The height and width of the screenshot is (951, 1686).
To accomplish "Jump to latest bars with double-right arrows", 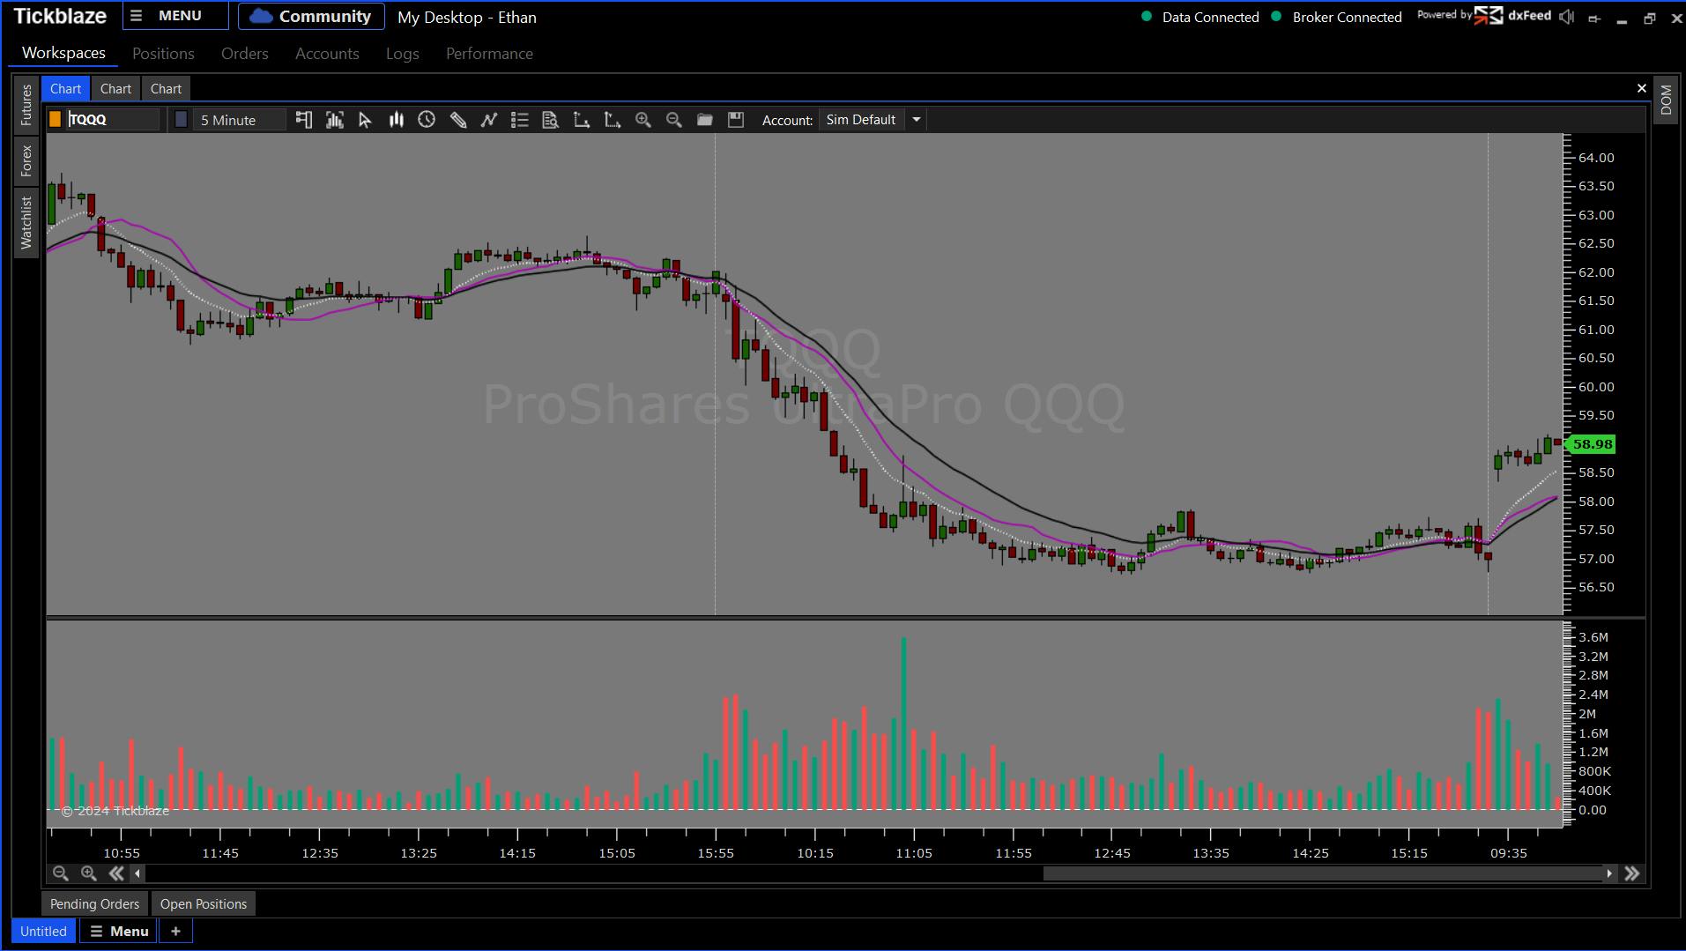I will point(1632,873).
